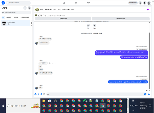154x113 pixels.
Task: Open the Action Center notification icon
Action: [150, 106]
